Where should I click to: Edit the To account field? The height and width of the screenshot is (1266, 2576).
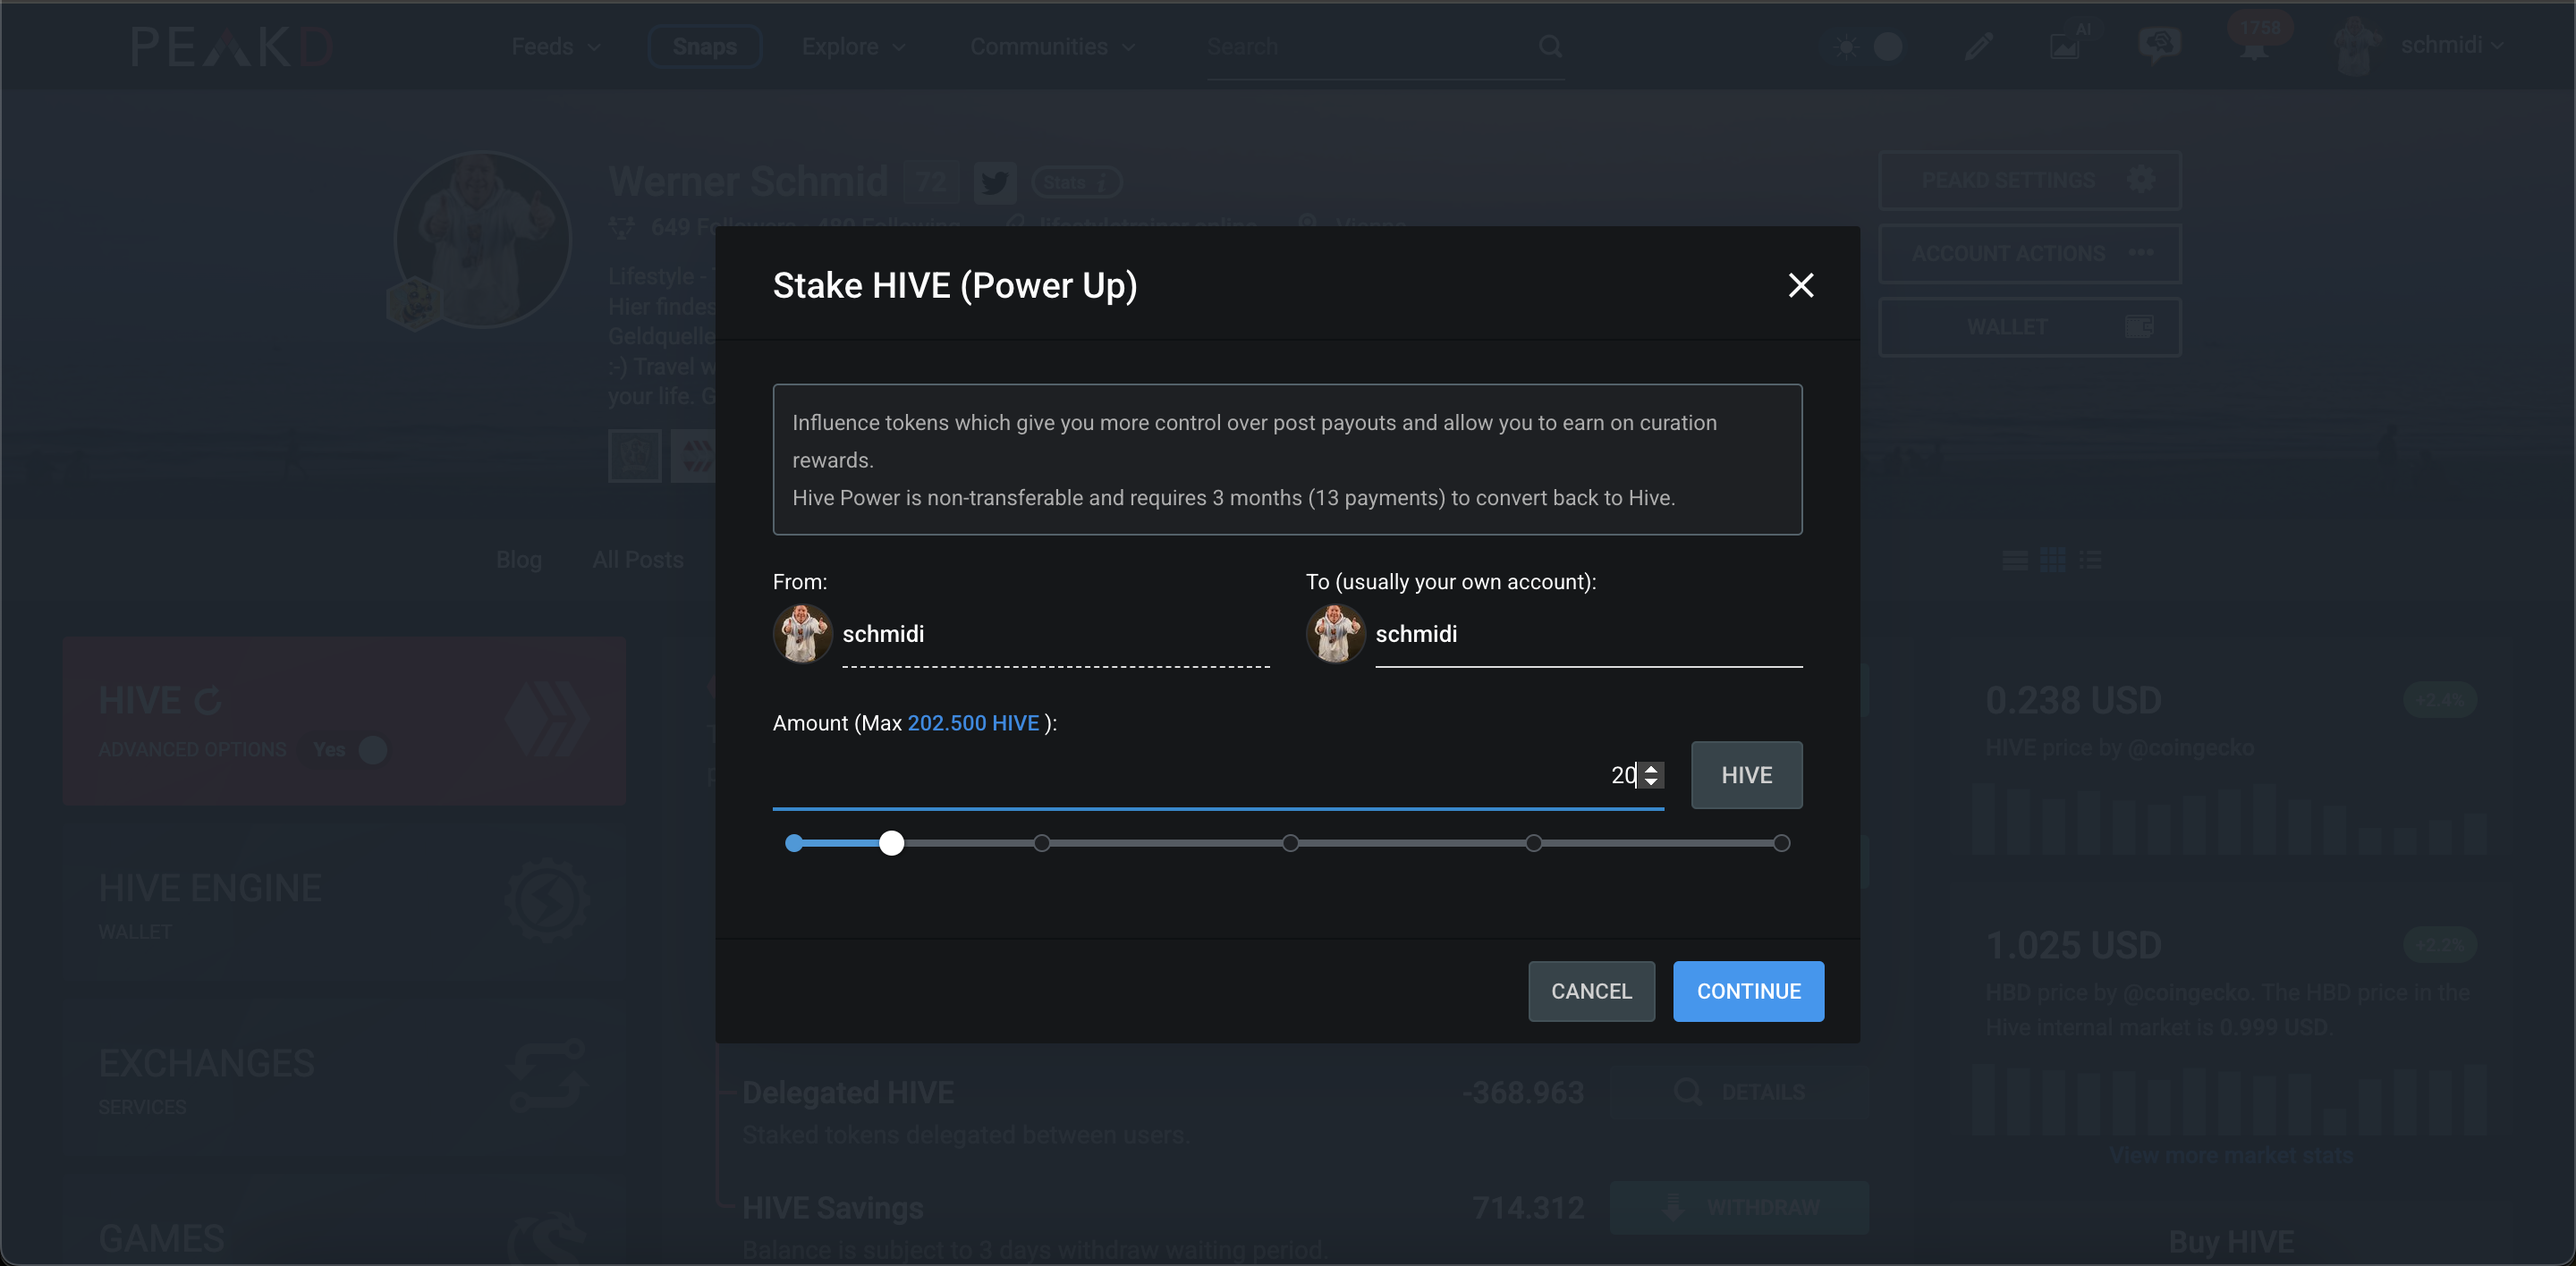point(1588,635)
